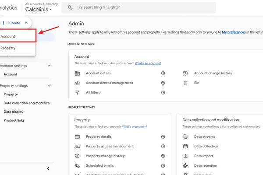Image resolution: width=263 pixels, height=175 pixels.
Task: Click the Bin trash can icon
Action: point(185,83)
